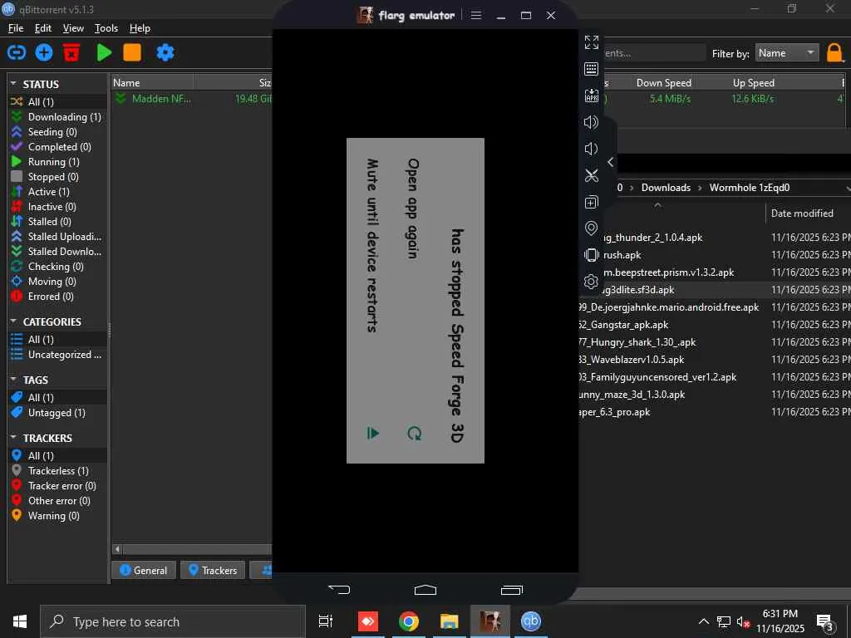Viewport: 851px width, 638px height.
Task: Open the File menu in qBittorrent
Action: [x=16, y=28]
